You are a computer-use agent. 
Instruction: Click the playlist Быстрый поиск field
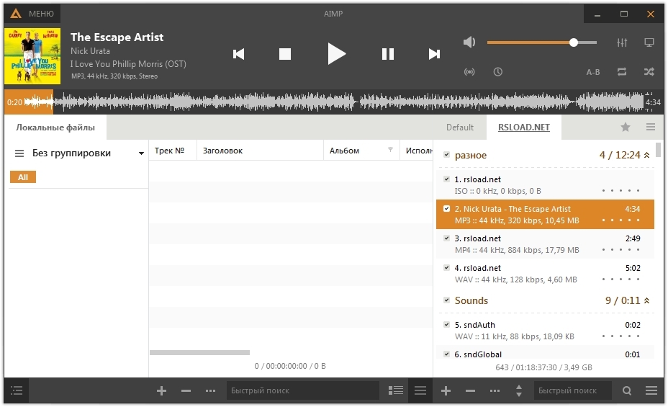(x=572, y=390)
